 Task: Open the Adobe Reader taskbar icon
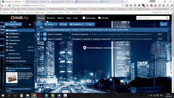(40, 96)
